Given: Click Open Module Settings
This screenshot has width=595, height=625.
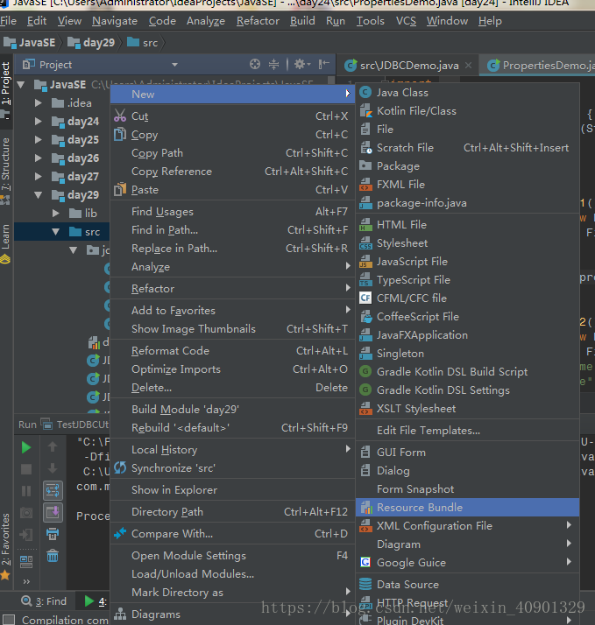Looking at the screenshot, I should (x=232, y=556).
